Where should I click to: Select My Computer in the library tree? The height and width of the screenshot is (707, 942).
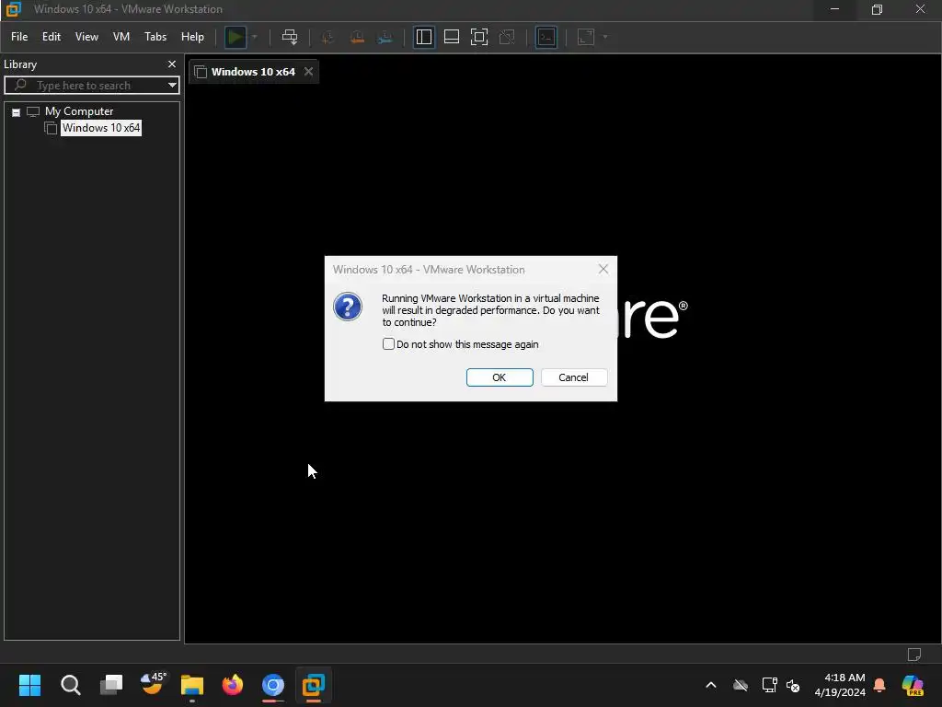[x=79, y=111]
